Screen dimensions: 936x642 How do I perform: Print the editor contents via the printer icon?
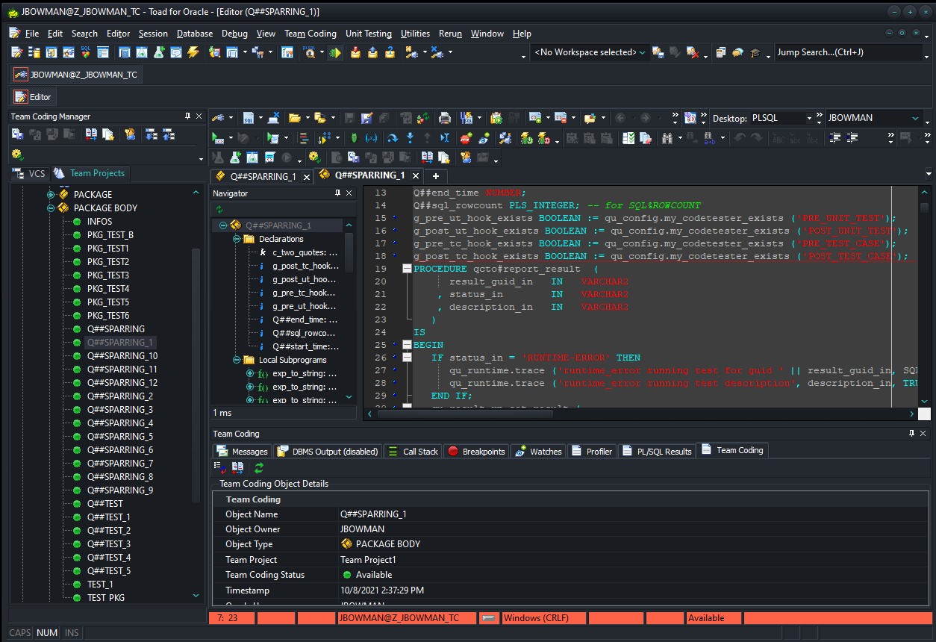point(444,117)
